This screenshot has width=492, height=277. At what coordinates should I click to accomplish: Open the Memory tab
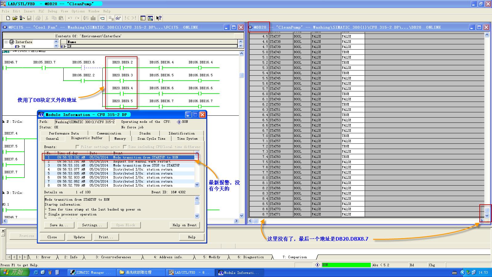point(120,138)
